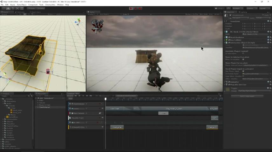Collapse the Transform component
Image resolution: width=272 pixels, height=152 pixels.
coord(225,21)
